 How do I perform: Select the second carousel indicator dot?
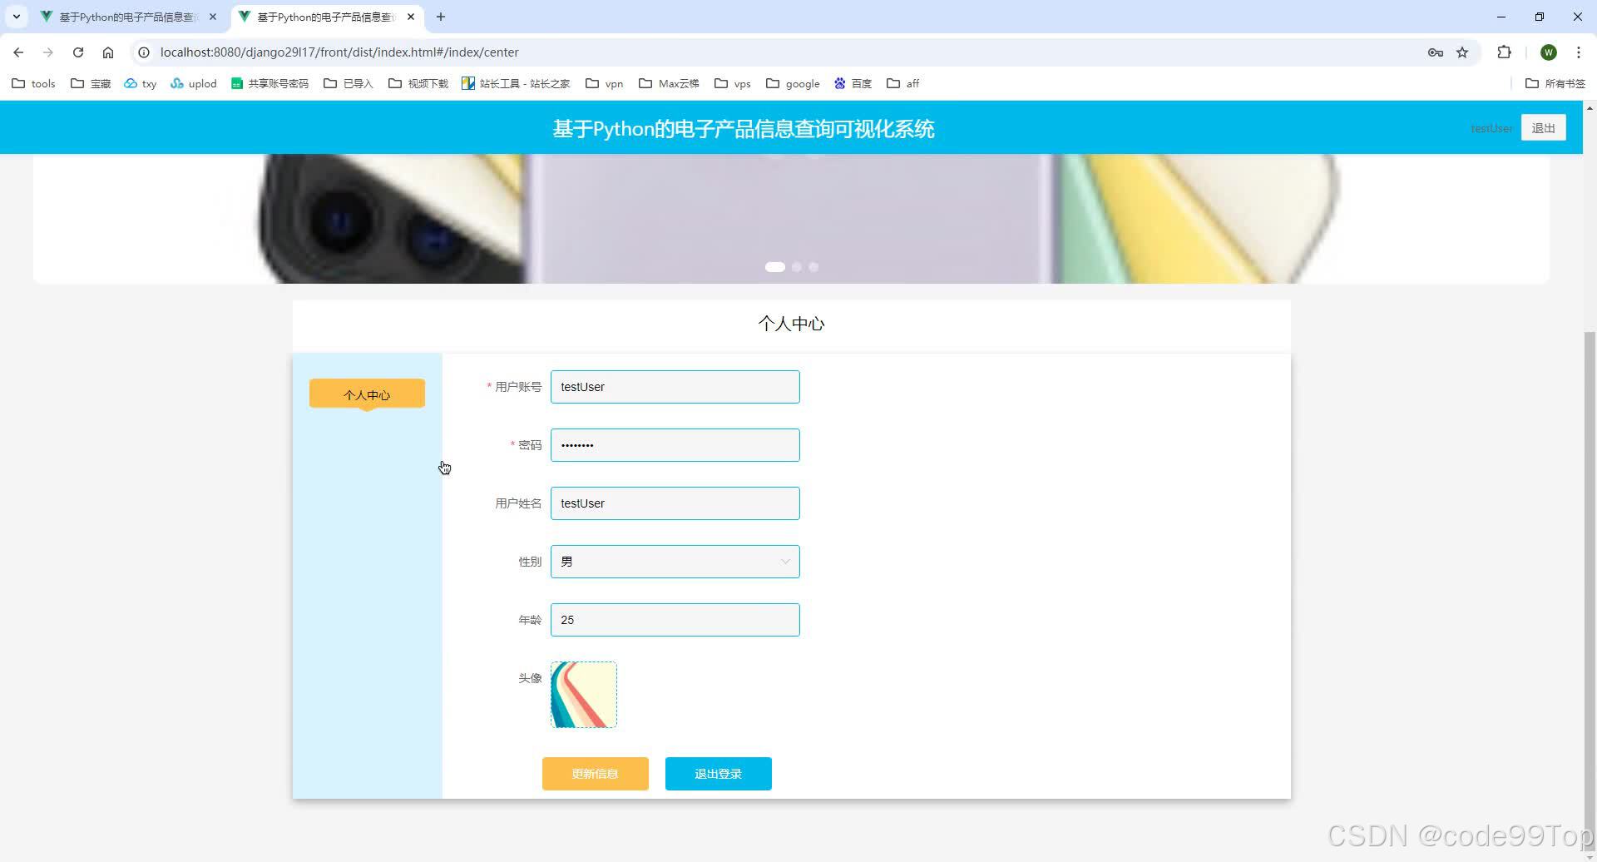tap(796, 267)
